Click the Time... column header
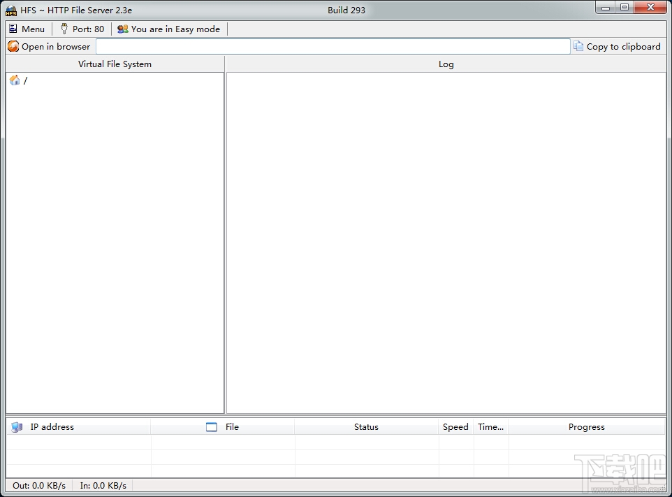Image resolution: width=672 pixels, height=497 pixels. [x=490, y=426]
